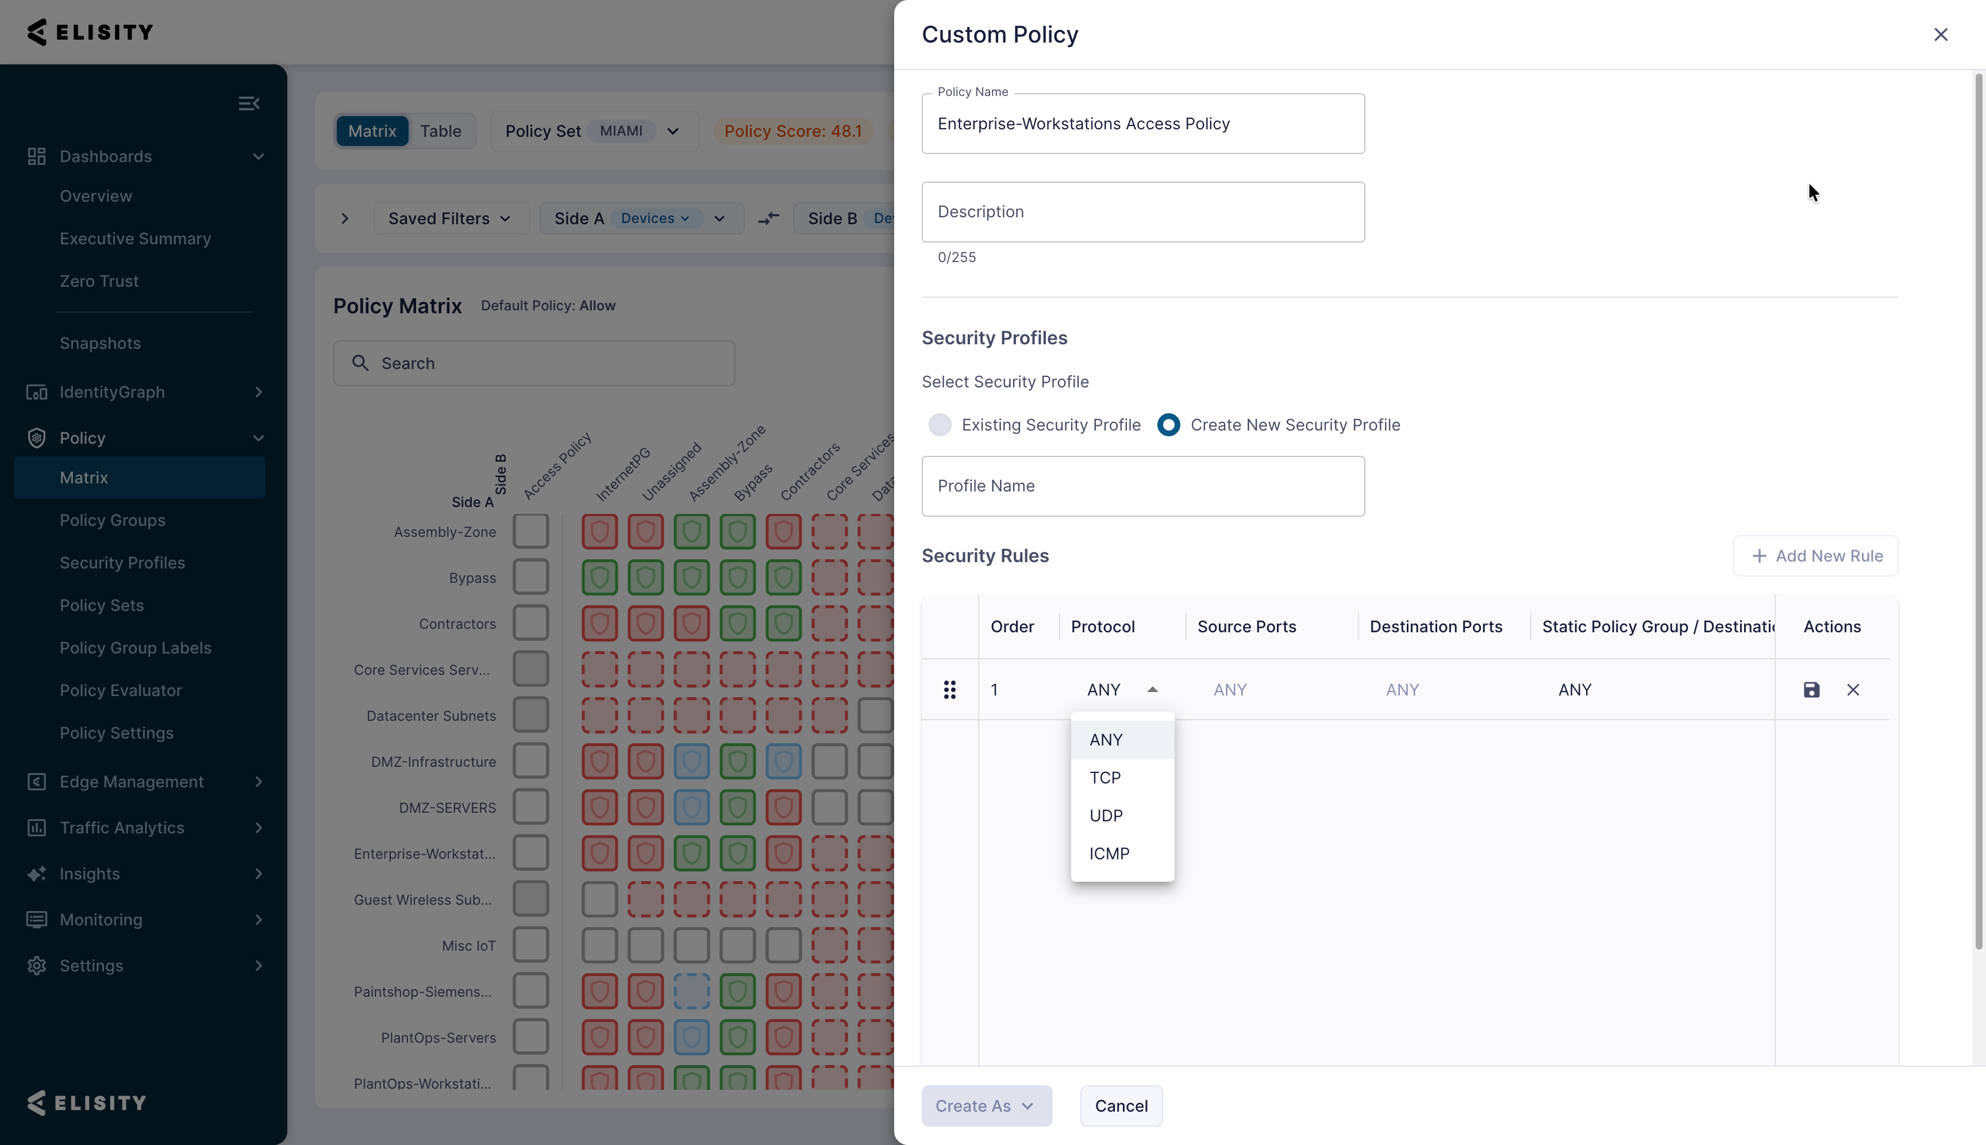Collapse the sidebar with hamburger icon

(x=249, y=104)
